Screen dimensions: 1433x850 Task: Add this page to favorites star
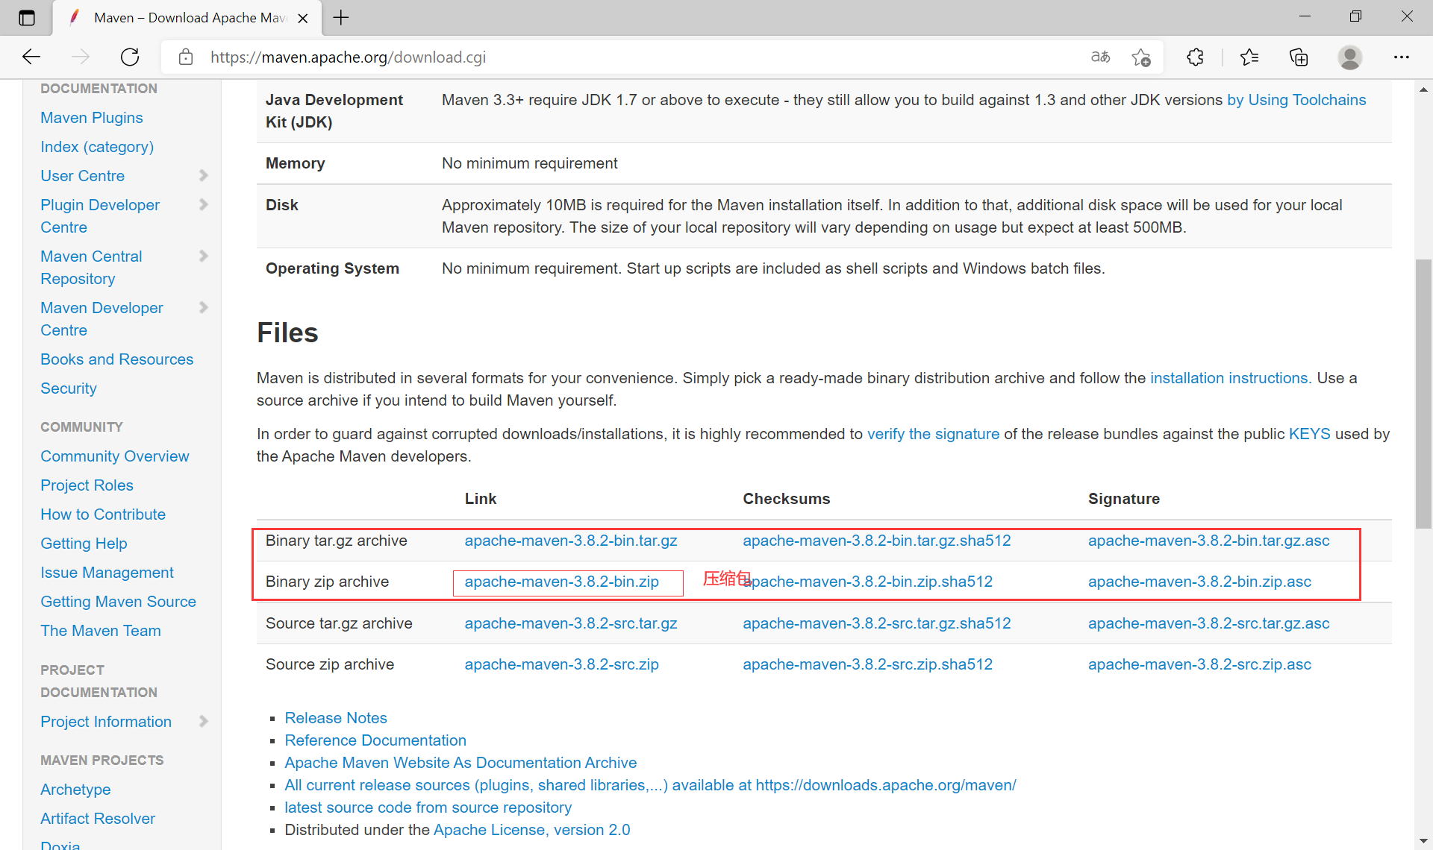(x=1140, y=57)
